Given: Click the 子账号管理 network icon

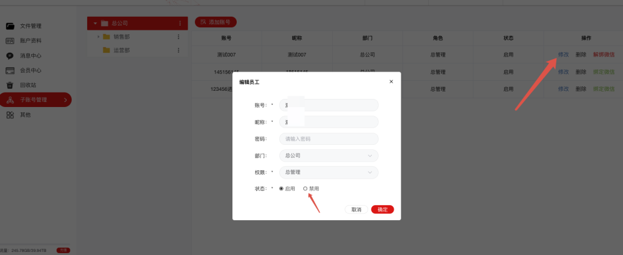Looking at the screenshot, I should pos(11,100).
